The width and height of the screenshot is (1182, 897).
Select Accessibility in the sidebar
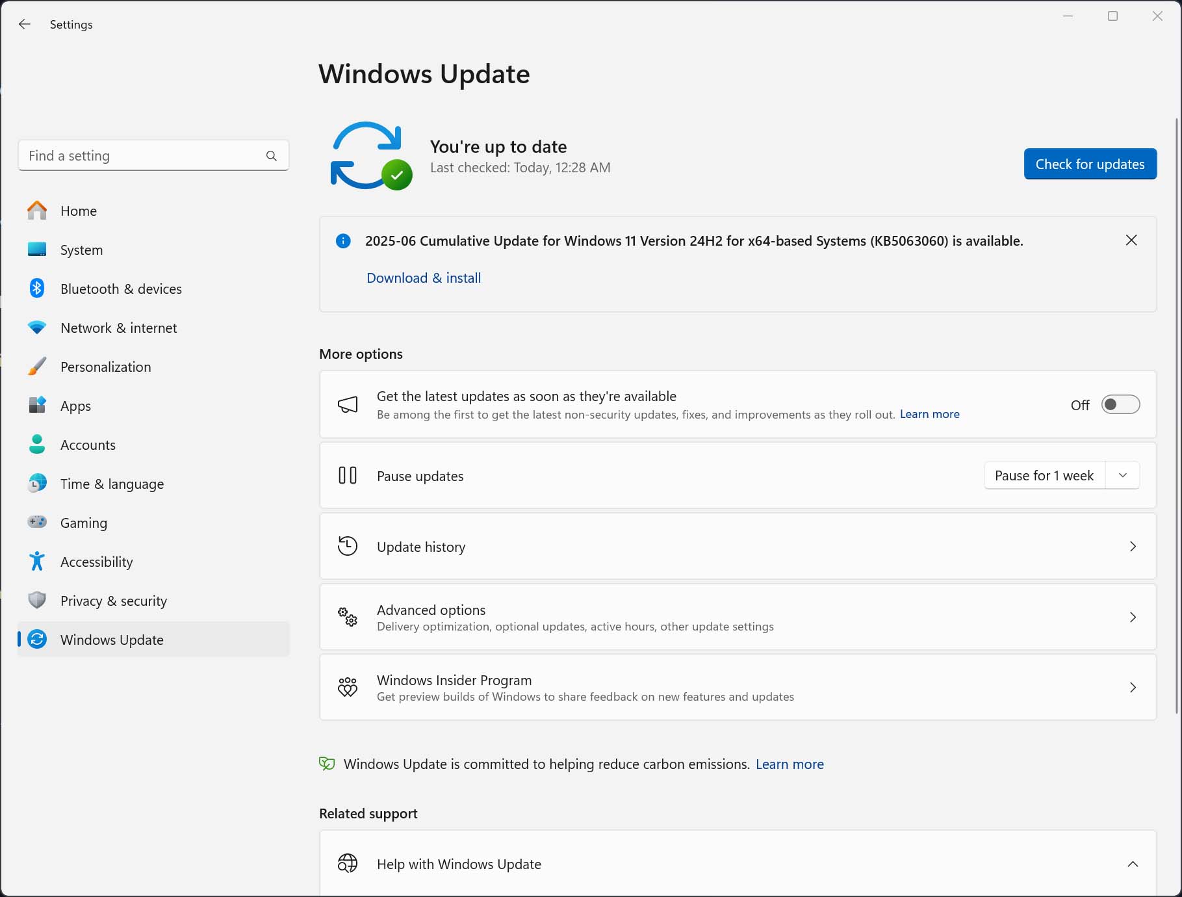(x=154, y=562)
